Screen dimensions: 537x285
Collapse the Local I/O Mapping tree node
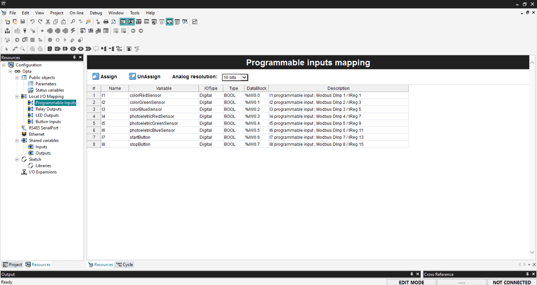pos(17,96)
